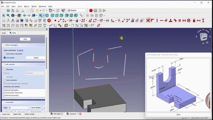Switch to the Python console tab

click(30, 114)
